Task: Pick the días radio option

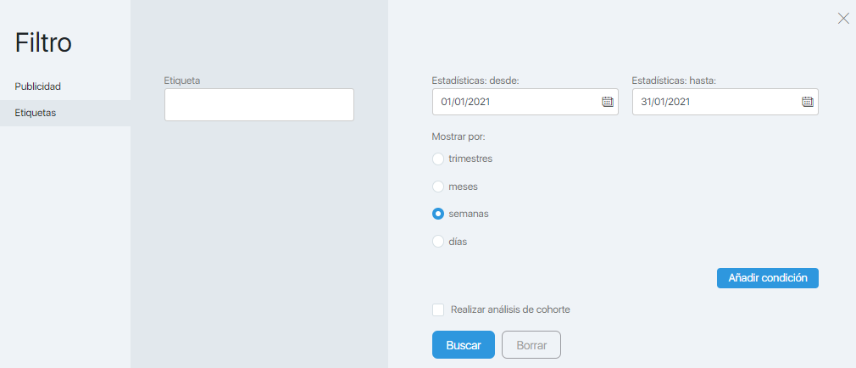Action: (x=438, y=242)
